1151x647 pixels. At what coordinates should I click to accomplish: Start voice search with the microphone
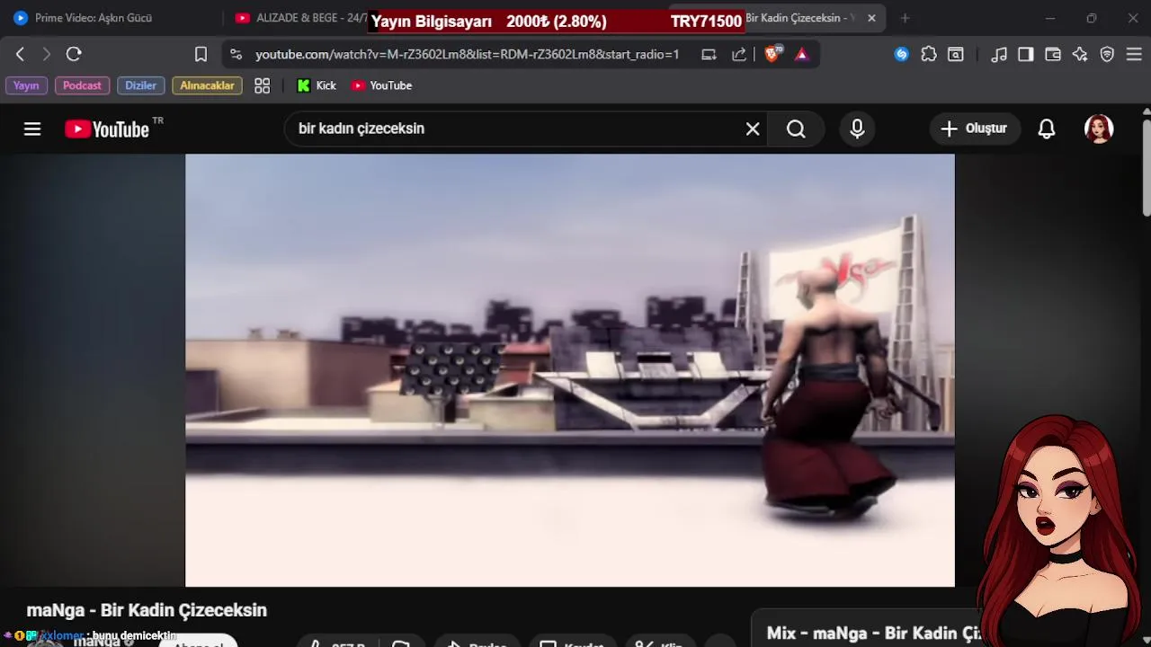pyautogui.click(x=857, y=129)
